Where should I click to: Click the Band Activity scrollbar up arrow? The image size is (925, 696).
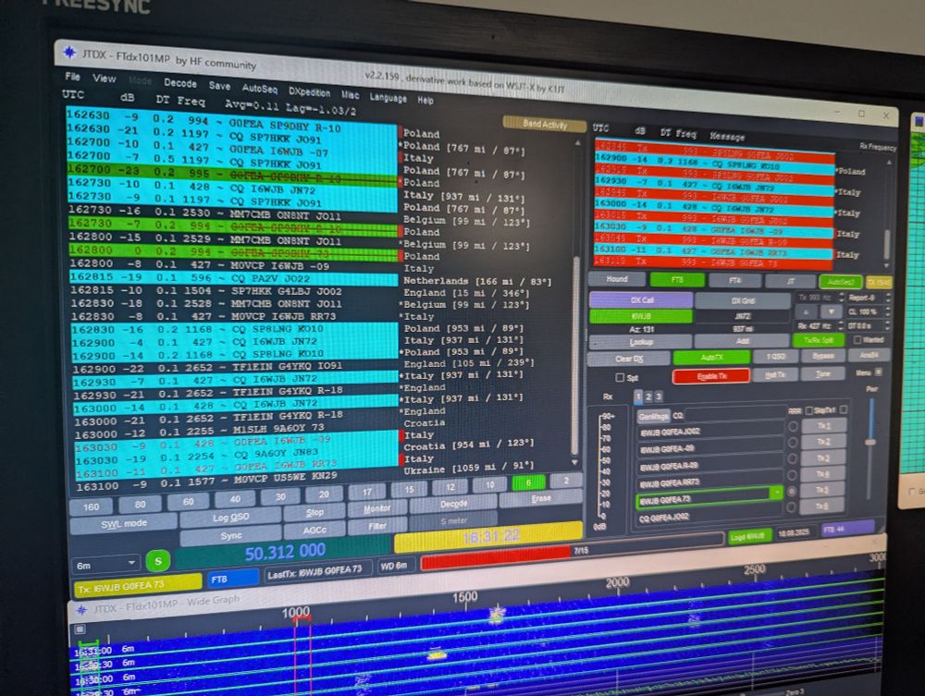click(577, 143)
